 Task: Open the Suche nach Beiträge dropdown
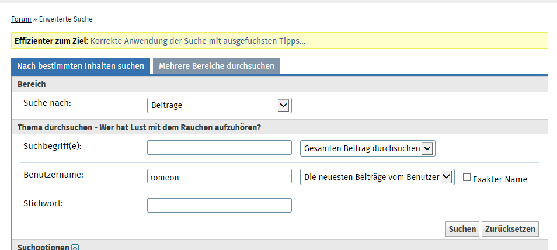point(219,105)
